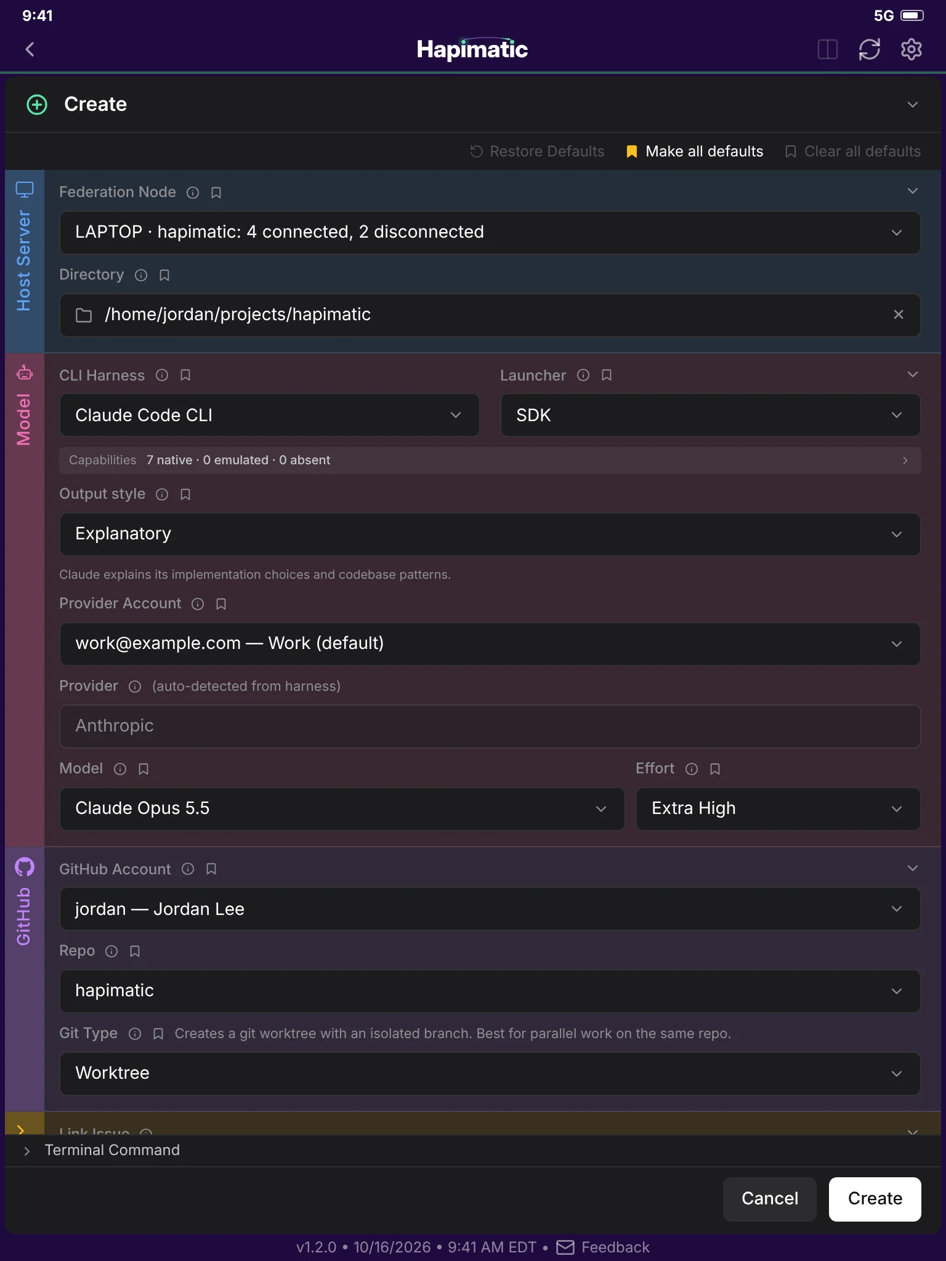
Task: Show Git Type info icon
Action: [135, 1034]
